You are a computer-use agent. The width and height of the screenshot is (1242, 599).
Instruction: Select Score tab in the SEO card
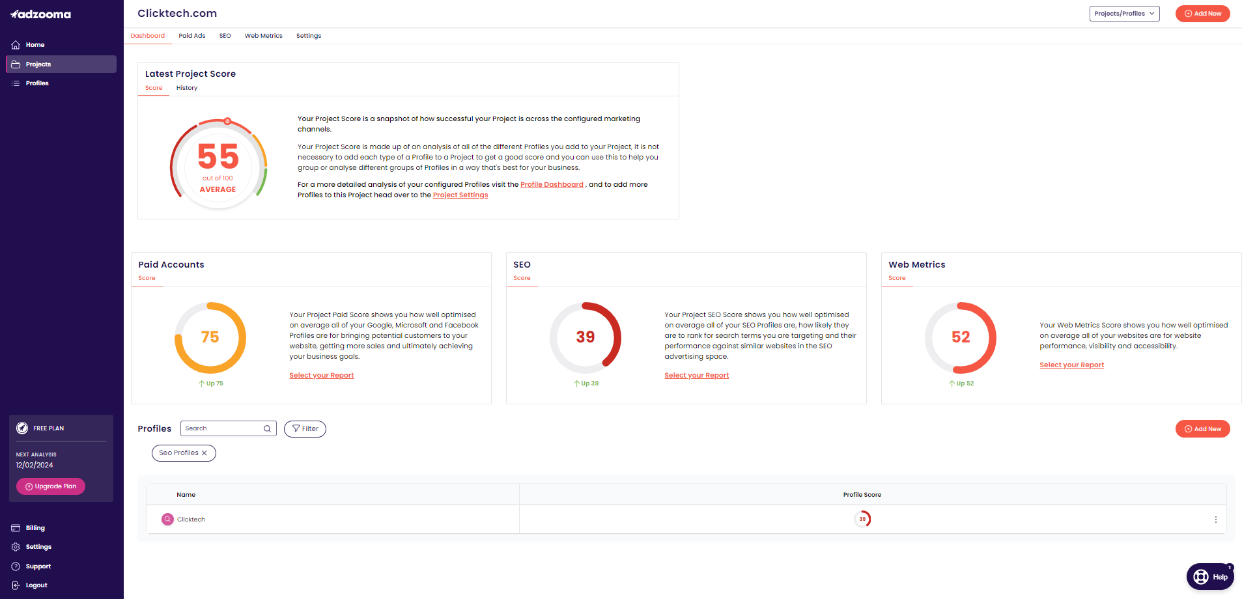(522, 278)
